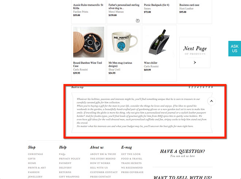Open the Ask Us side tab

[x=234, y=49]
